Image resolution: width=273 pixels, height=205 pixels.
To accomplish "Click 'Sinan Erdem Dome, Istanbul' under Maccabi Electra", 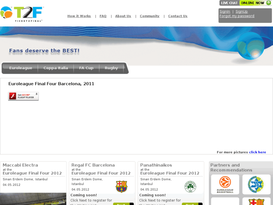I will click(x=25, y=179).
